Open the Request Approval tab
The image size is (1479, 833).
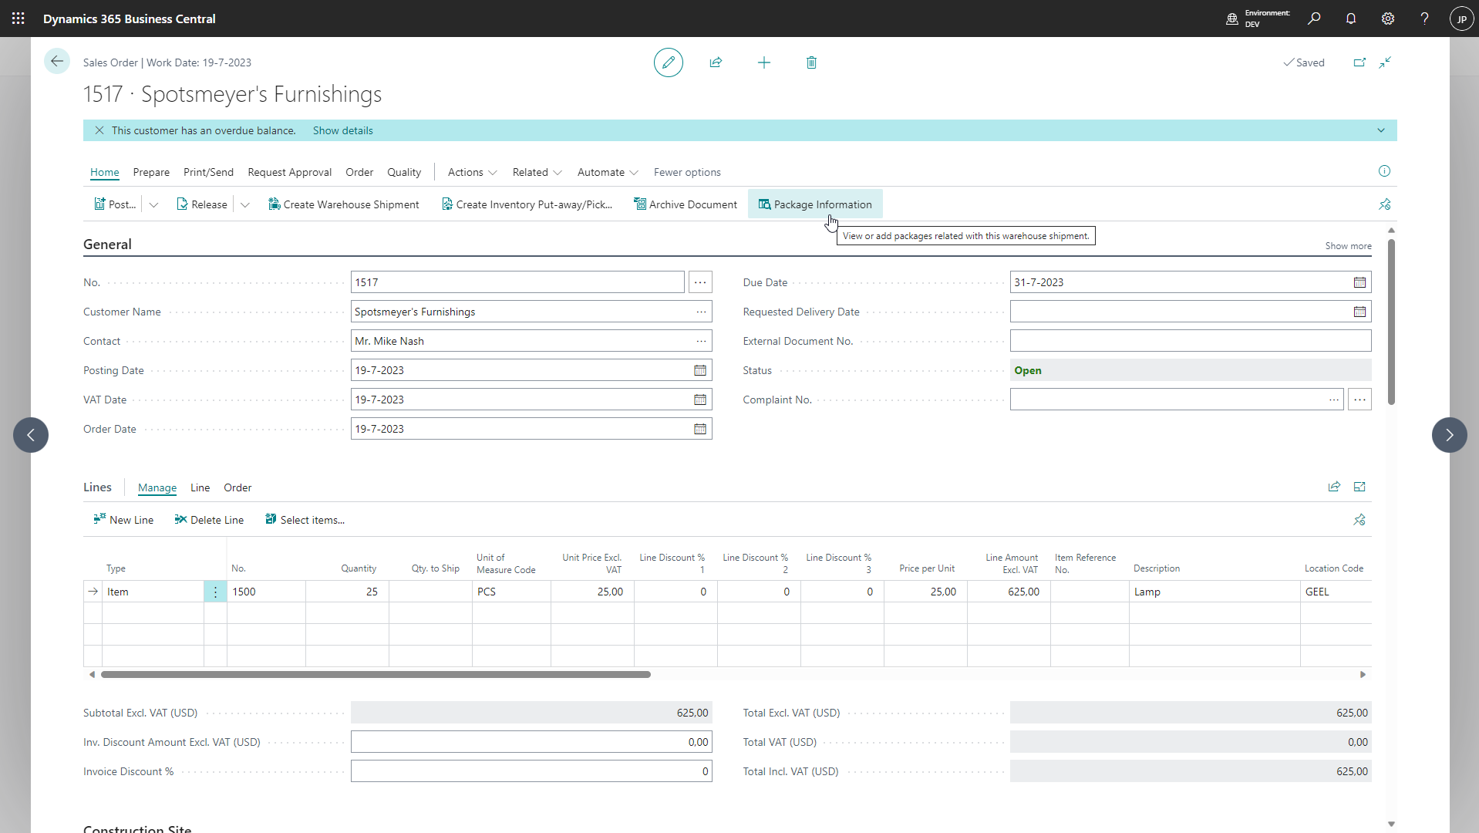pos(290,172)
